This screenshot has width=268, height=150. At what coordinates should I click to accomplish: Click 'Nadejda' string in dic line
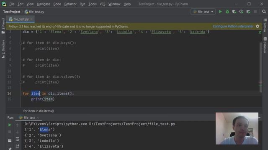[197, 32]
